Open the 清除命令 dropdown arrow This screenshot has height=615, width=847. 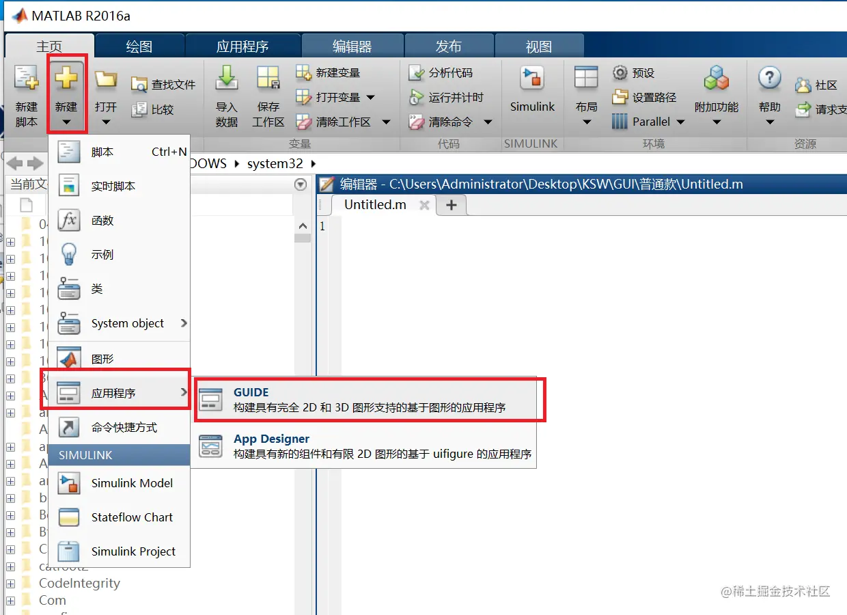click(488, 122)
